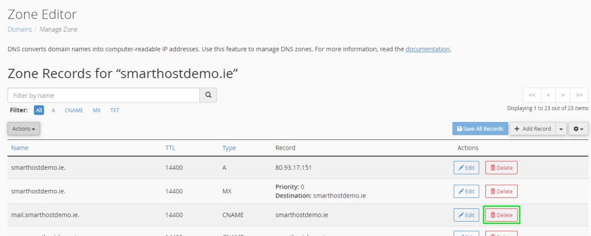Sort records by Name column
Viewport: 591px width, 236px height.
click(20, 148)
